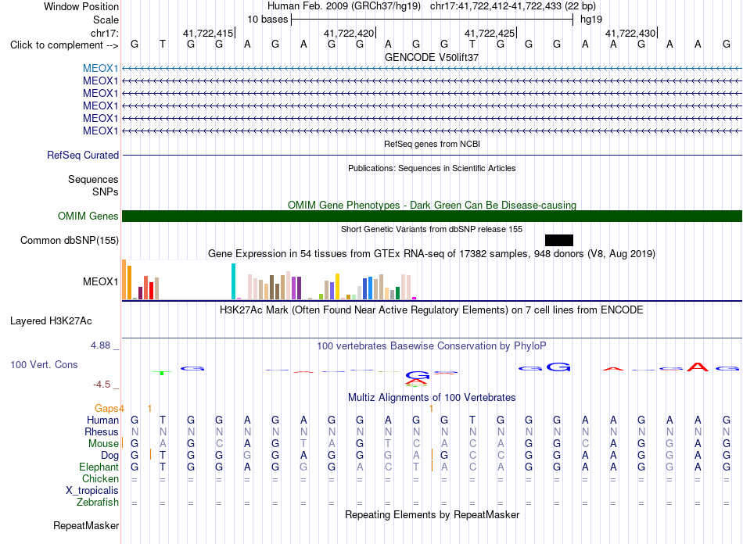Click the OMIM Genes track label
This screenshot has height=544, width=743.
88,216
